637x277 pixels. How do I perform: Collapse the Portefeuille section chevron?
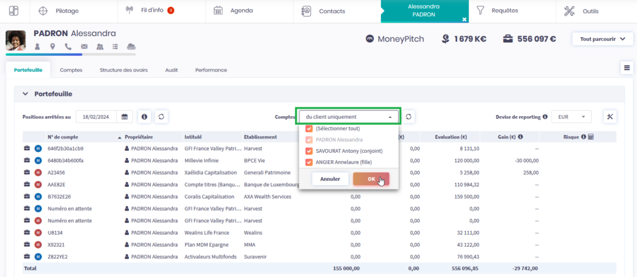click(x=26, y=94)
